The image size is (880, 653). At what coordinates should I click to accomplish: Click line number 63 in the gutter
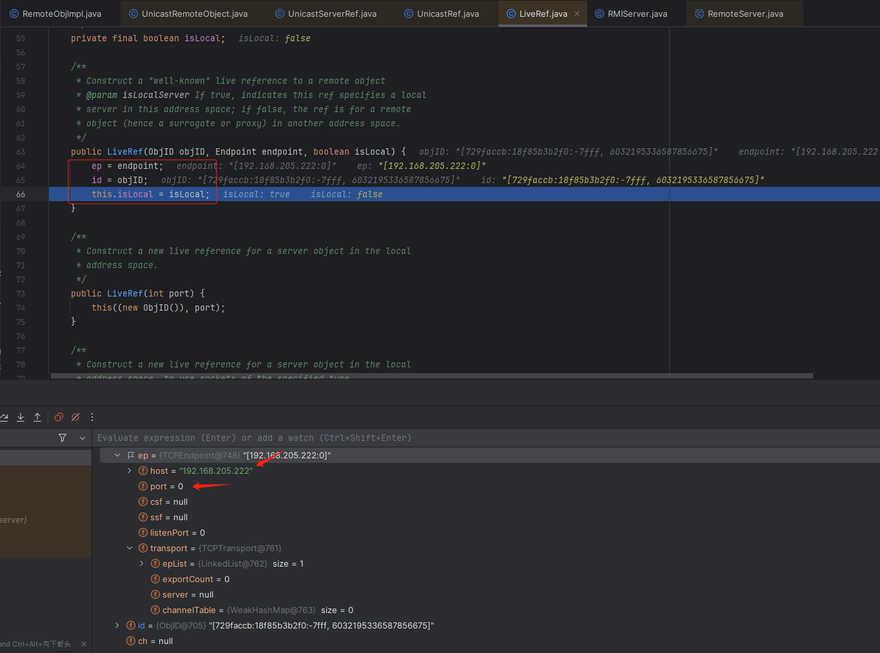point(21,151)
